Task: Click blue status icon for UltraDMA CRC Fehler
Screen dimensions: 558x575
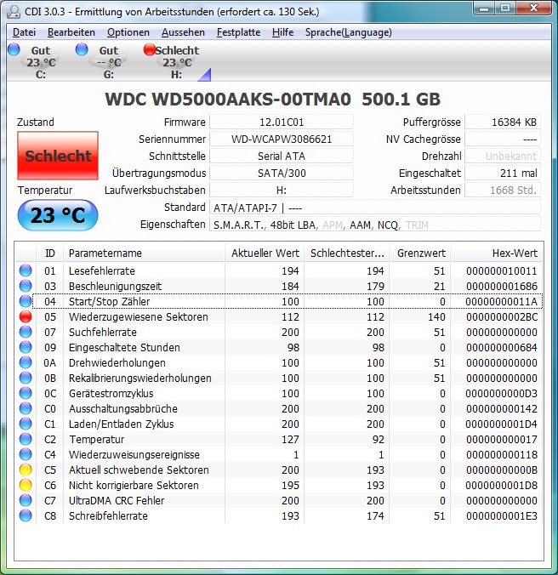Action: (x=26, y=500)
